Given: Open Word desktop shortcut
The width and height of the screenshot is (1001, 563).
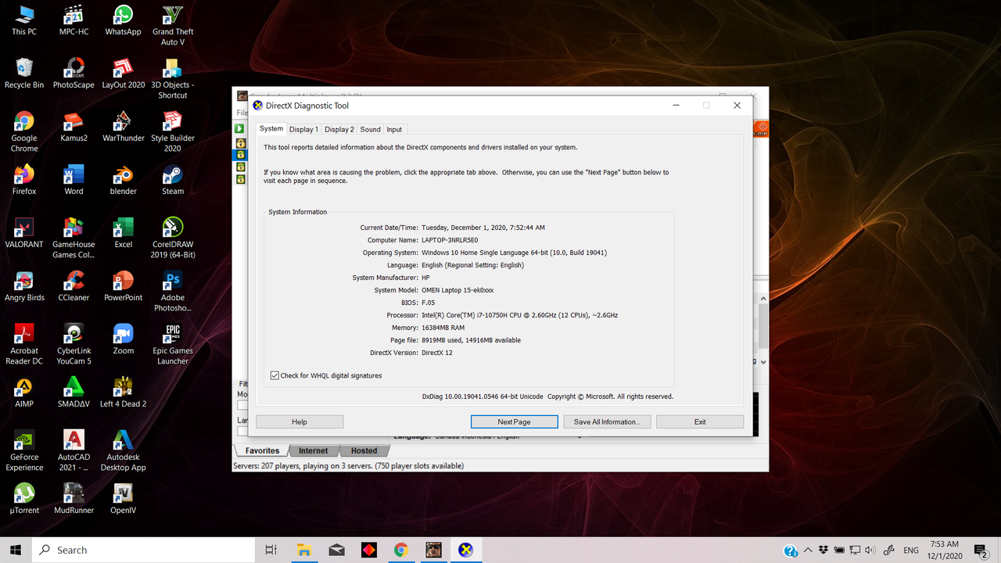Looking at the screenshot, I should pyautogui.click(x=74, y=180).
